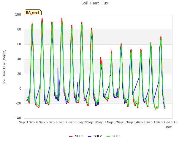Click the Sep 3 x-axis tick label
The image size is (190, 142).
(23, 122)
